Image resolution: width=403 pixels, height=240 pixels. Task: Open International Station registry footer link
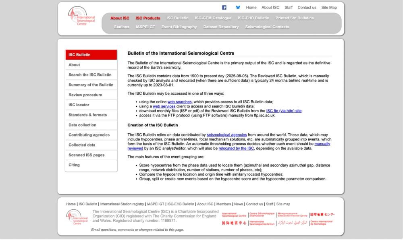pyautogui.click(x=122, y=204)
